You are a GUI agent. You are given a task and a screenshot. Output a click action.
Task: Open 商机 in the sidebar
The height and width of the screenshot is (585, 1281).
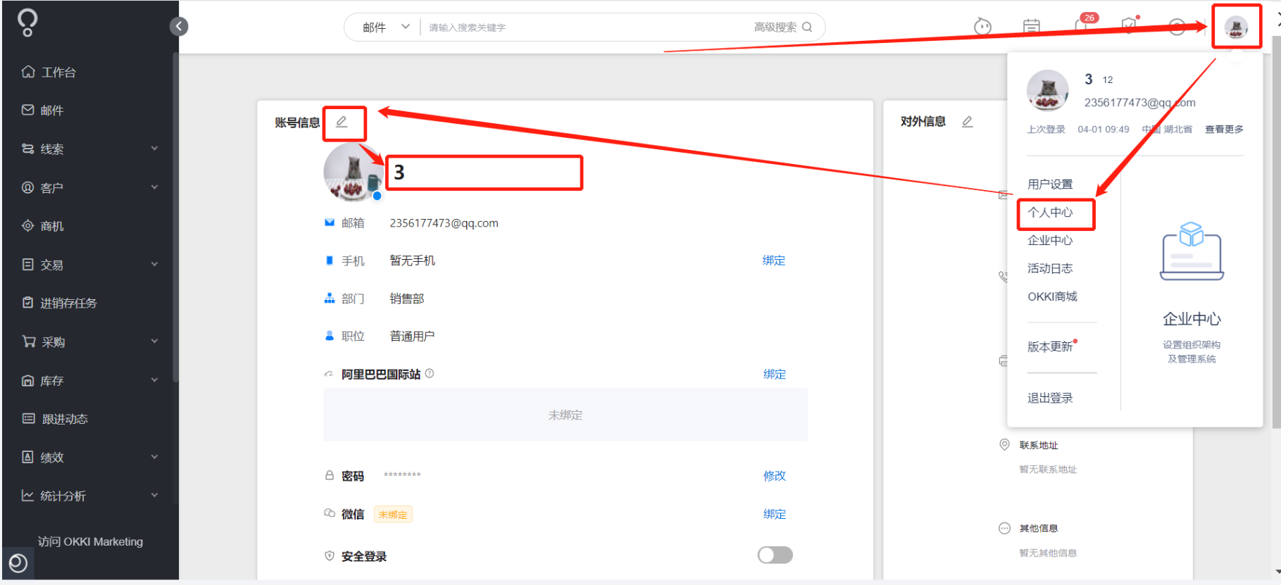[51, 226]
